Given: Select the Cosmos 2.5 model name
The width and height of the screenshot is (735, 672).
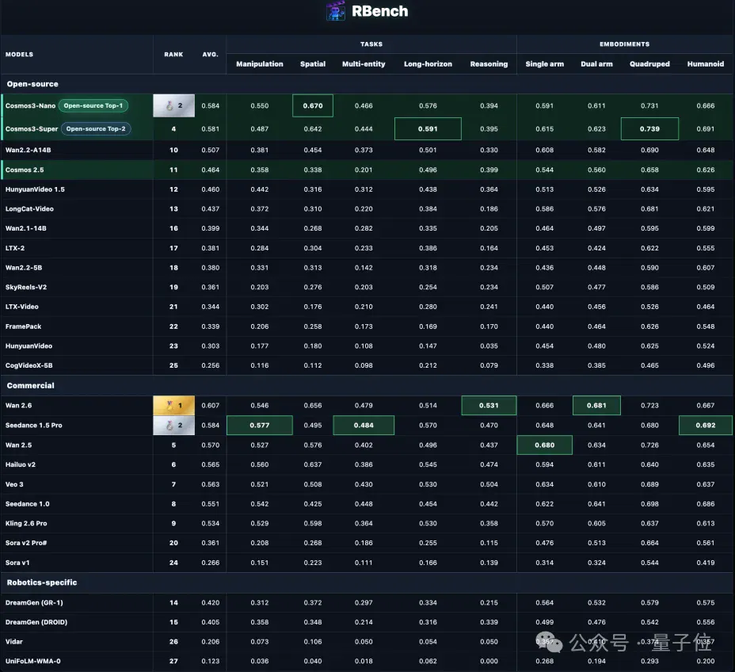Looking at the screenshot, I should point(25,170).
